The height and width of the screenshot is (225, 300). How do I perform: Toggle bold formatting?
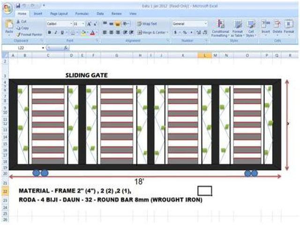click(49, 32)
